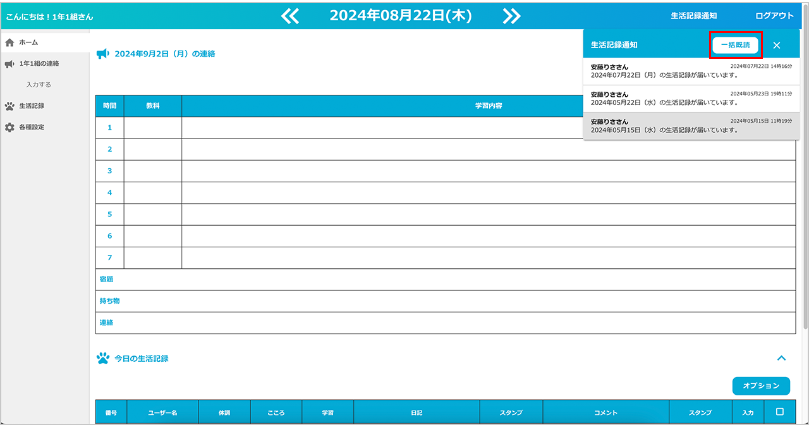This screenshot has width=809, height=427.
Task: Click the megaphone icon beside 1年1組の連絡
Action: (x=9, y=64)
